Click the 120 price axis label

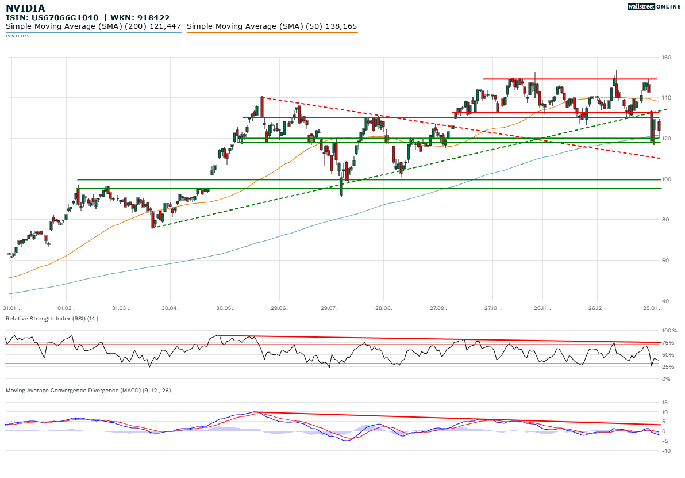pyautogui.click(x=666, y=139)
